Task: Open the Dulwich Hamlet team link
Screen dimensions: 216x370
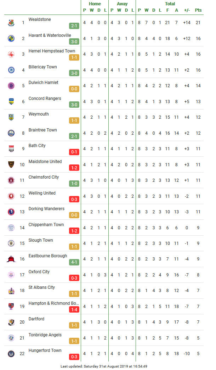Action: click(44, 83)
